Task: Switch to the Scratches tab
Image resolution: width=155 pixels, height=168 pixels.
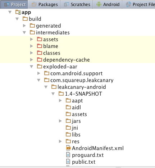Action: click(77, 4)
